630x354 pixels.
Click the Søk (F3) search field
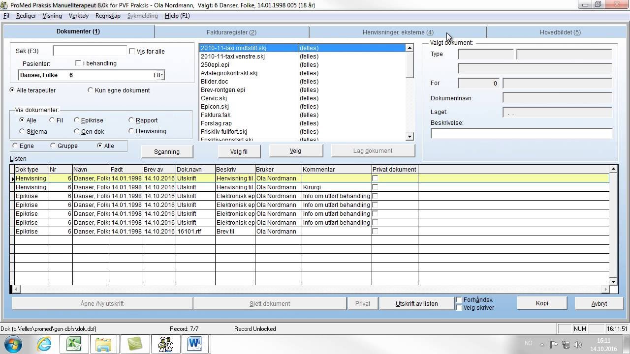click(x=90, y=51)
